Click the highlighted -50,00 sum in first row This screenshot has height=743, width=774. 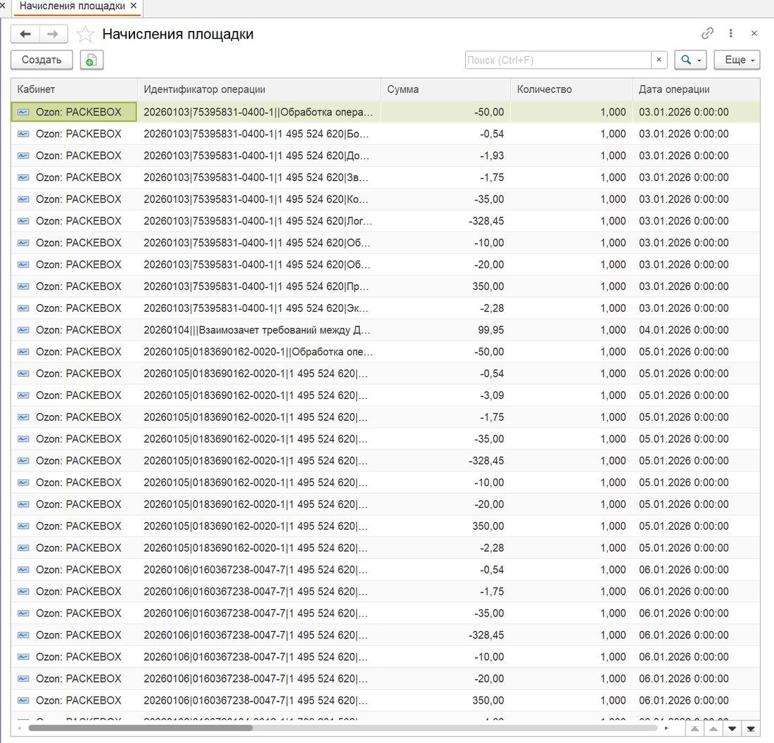click(445, 112)
